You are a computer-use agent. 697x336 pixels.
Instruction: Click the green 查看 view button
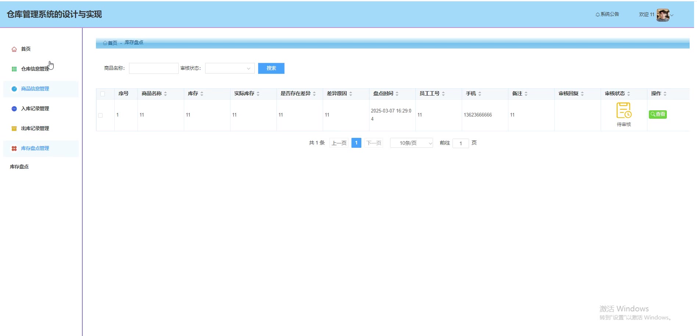click(658, 114)
